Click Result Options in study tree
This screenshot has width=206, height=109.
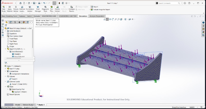tap(13, 94)
